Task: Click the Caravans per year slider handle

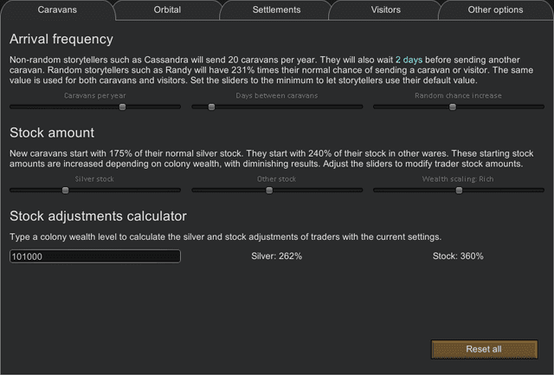Action: tap(123, 107)
